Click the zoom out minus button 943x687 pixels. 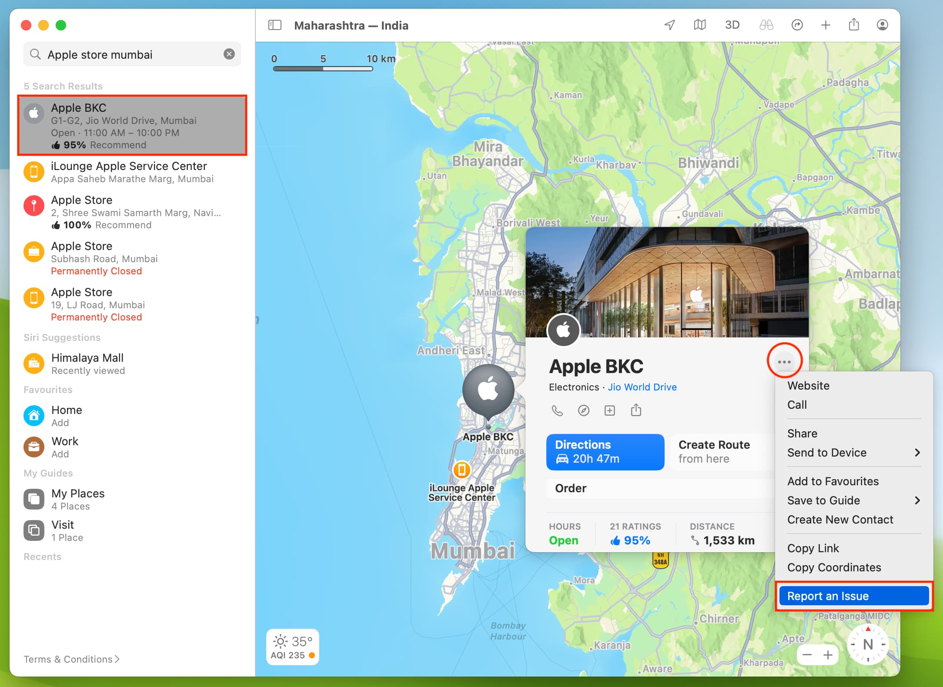pos(807,655)
